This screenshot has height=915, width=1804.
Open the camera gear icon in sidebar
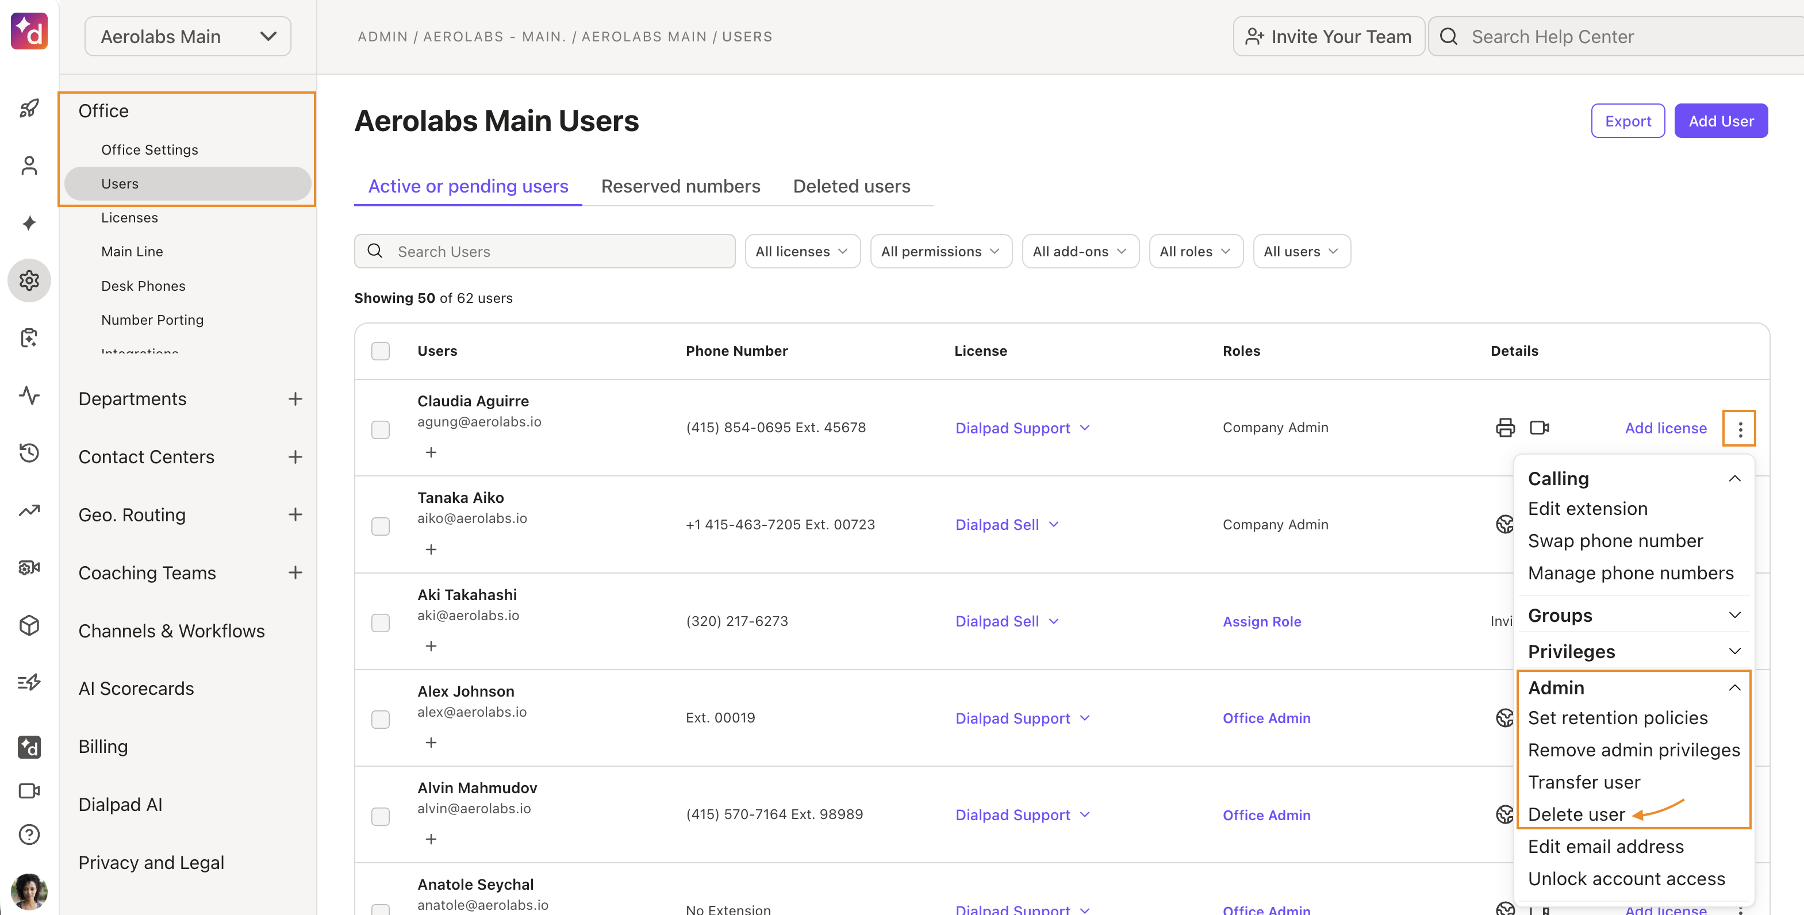[29, 568]
